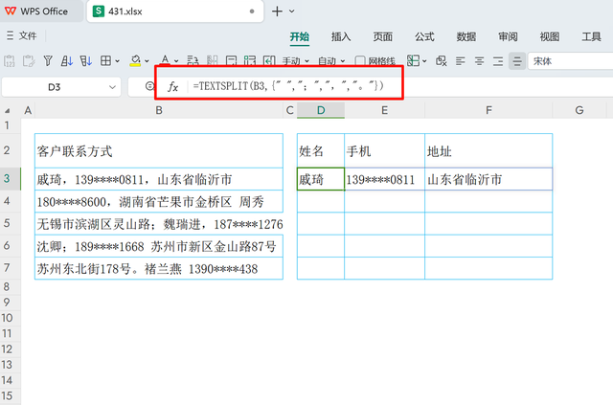
Task: Click the paste-format clipboard brush icon
Action: click(x=29, y=61)
